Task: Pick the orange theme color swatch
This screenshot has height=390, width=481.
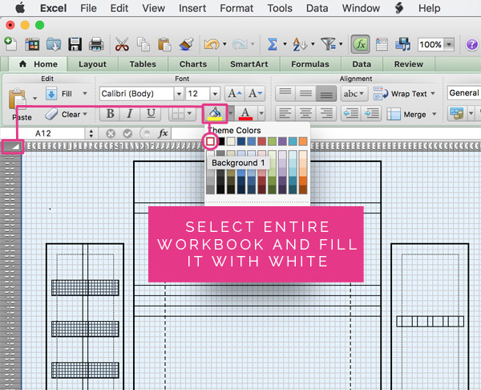Action: pos(303,141)
